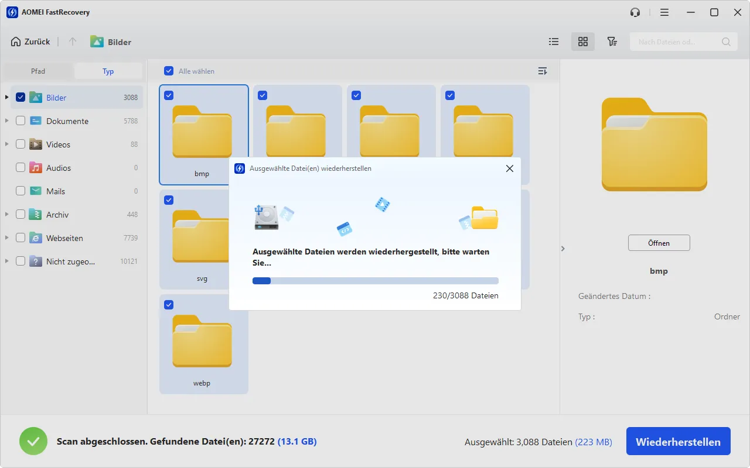Go up one folder level arrow
The width and height of the screenshot is (750, 468).
73,42
